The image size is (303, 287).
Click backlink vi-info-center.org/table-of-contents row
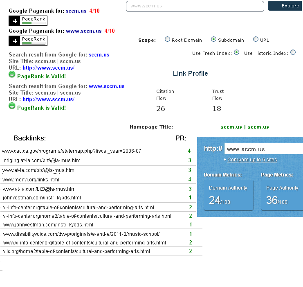point(79,208)
